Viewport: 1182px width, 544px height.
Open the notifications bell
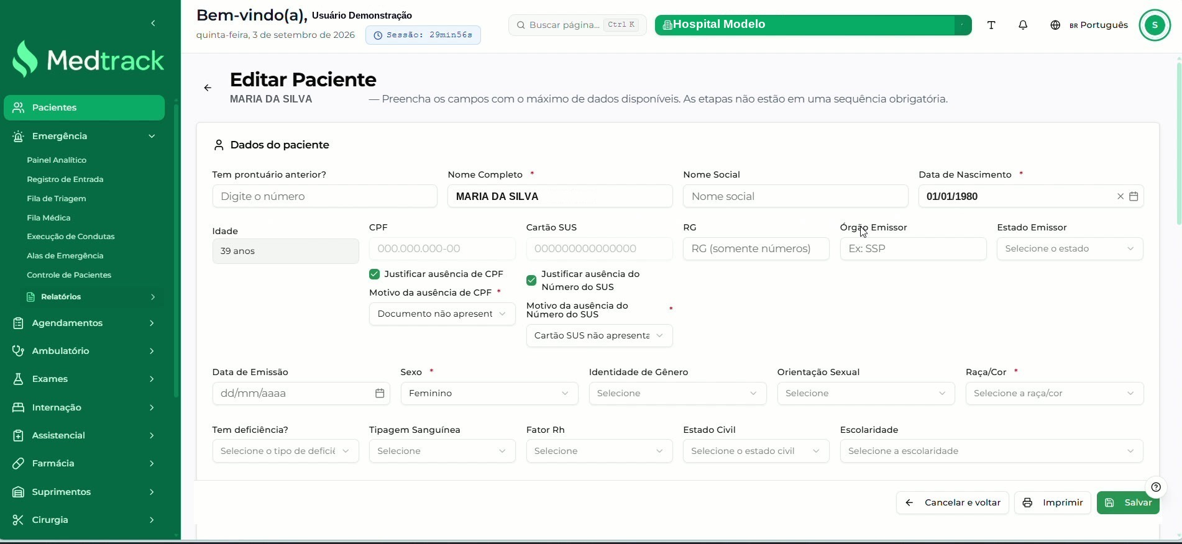point(1023,25)
